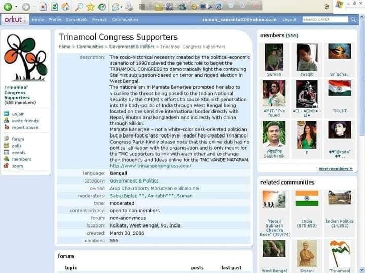The image size is (365, 273).
Task: Open the spam link in sidebar
Action: [17, 166]
